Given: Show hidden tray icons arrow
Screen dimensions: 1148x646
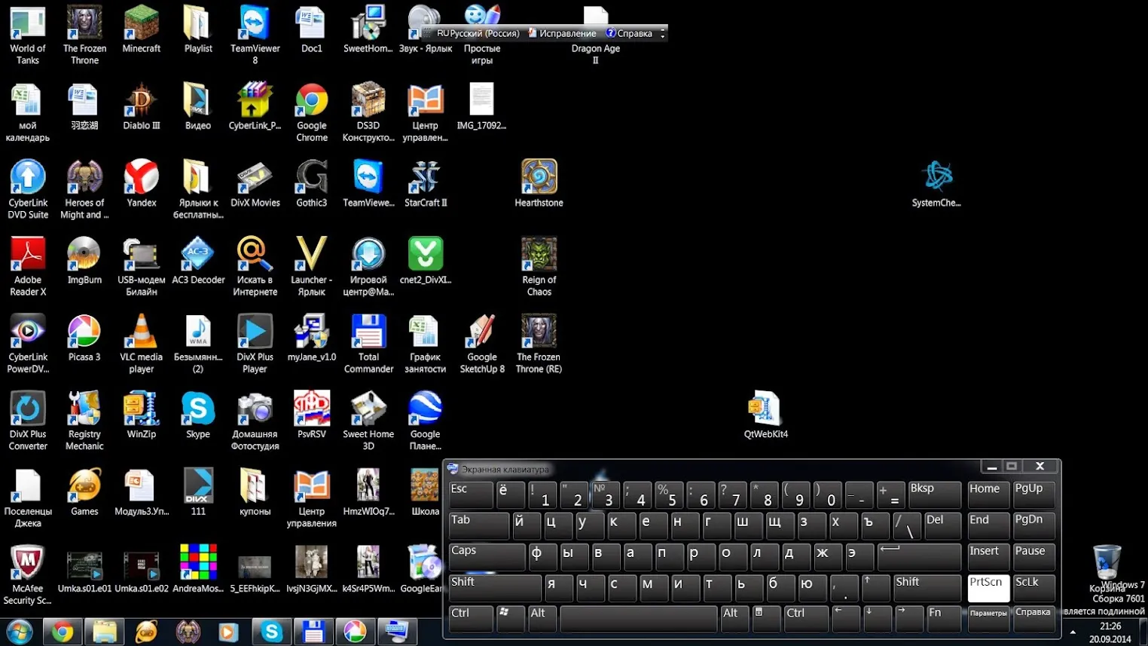Looking at the screenshot, I should coord(1073,632).
